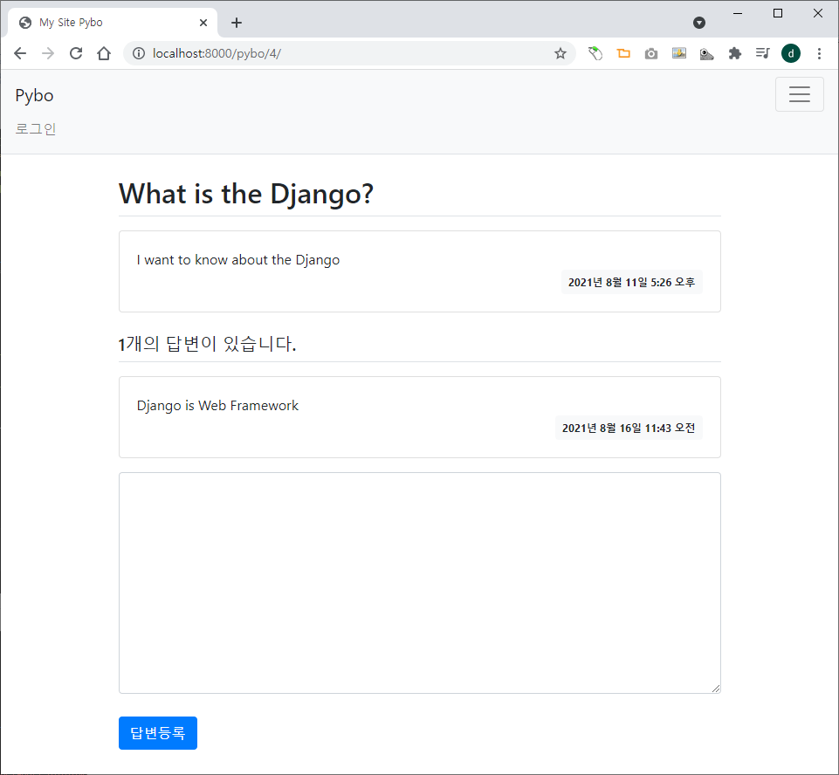Click the browser back arrow
This screenshot has height=775, width=839.
click(x=20, y=53)
